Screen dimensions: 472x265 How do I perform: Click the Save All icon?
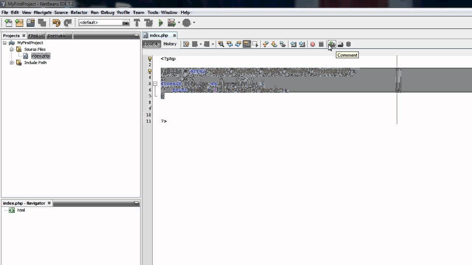42,23
